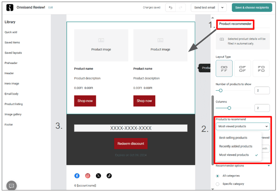Click the settings panel scrollbar thumb
This screenshot has height=193, width=278.
tap(213, 130)
